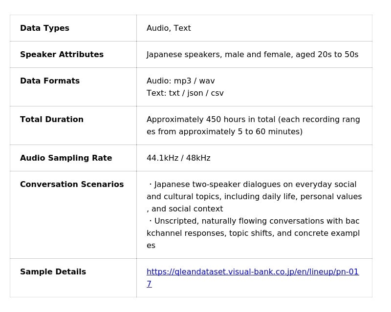Click the "and cultural topics" text line
Screen dimensions: 391x312
coord(254,197)
